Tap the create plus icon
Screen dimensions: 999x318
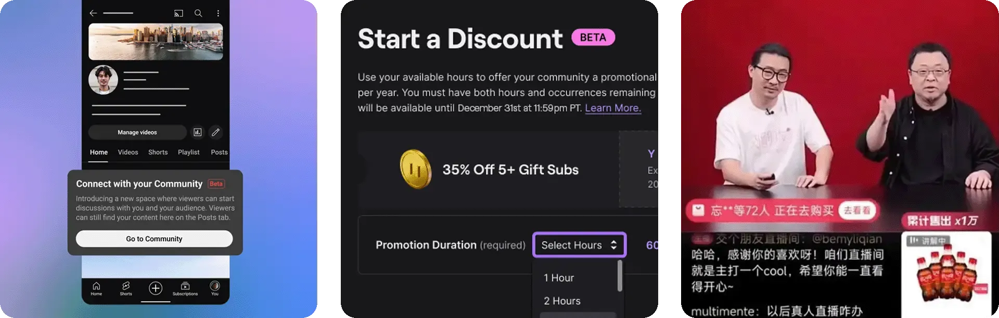[156, 288]
